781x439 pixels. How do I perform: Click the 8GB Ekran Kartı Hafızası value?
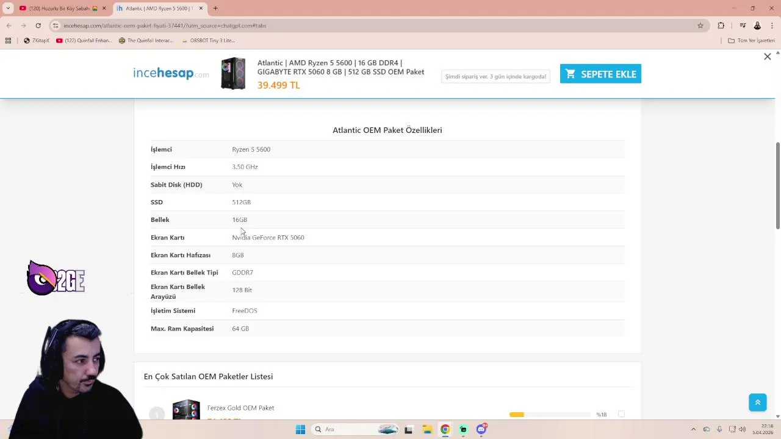(x=237, y=255)
